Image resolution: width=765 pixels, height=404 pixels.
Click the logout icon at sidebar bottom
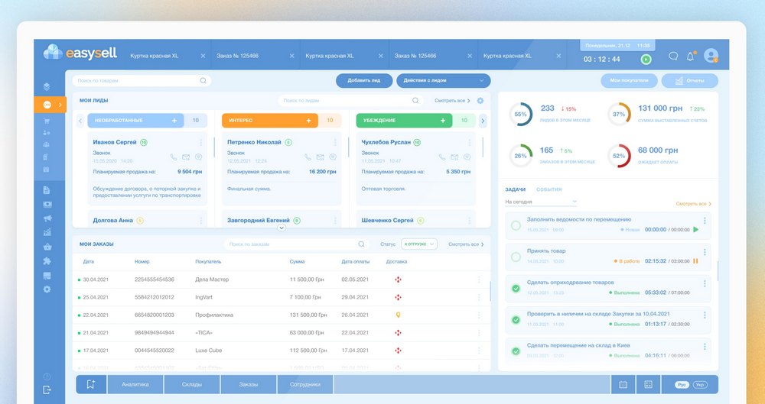(47, 389)
